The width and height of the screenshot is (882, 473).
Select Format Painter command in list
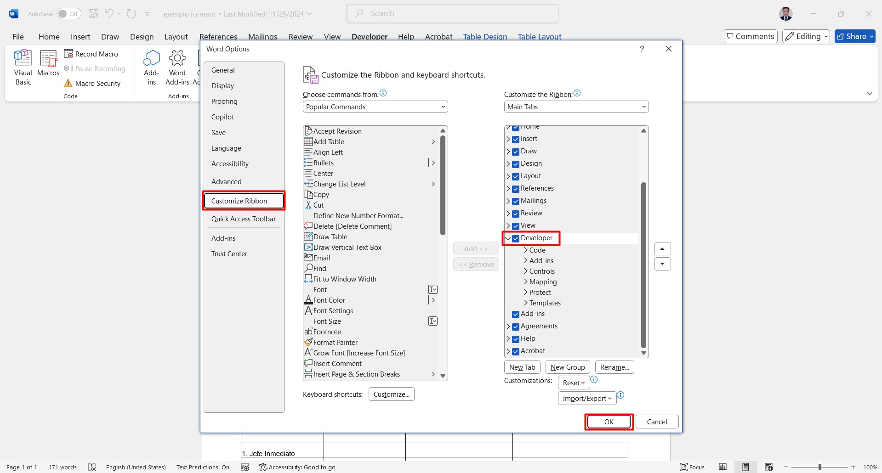[370, 343]
